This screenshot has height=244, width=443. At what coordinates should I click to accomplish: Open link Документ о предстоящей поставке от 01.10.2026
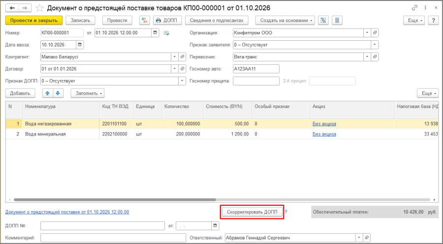[67, 212]
